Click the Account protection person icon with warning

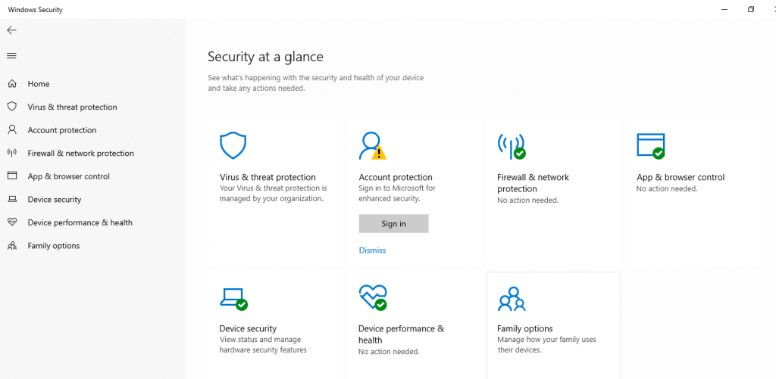[x=372, y=146]
